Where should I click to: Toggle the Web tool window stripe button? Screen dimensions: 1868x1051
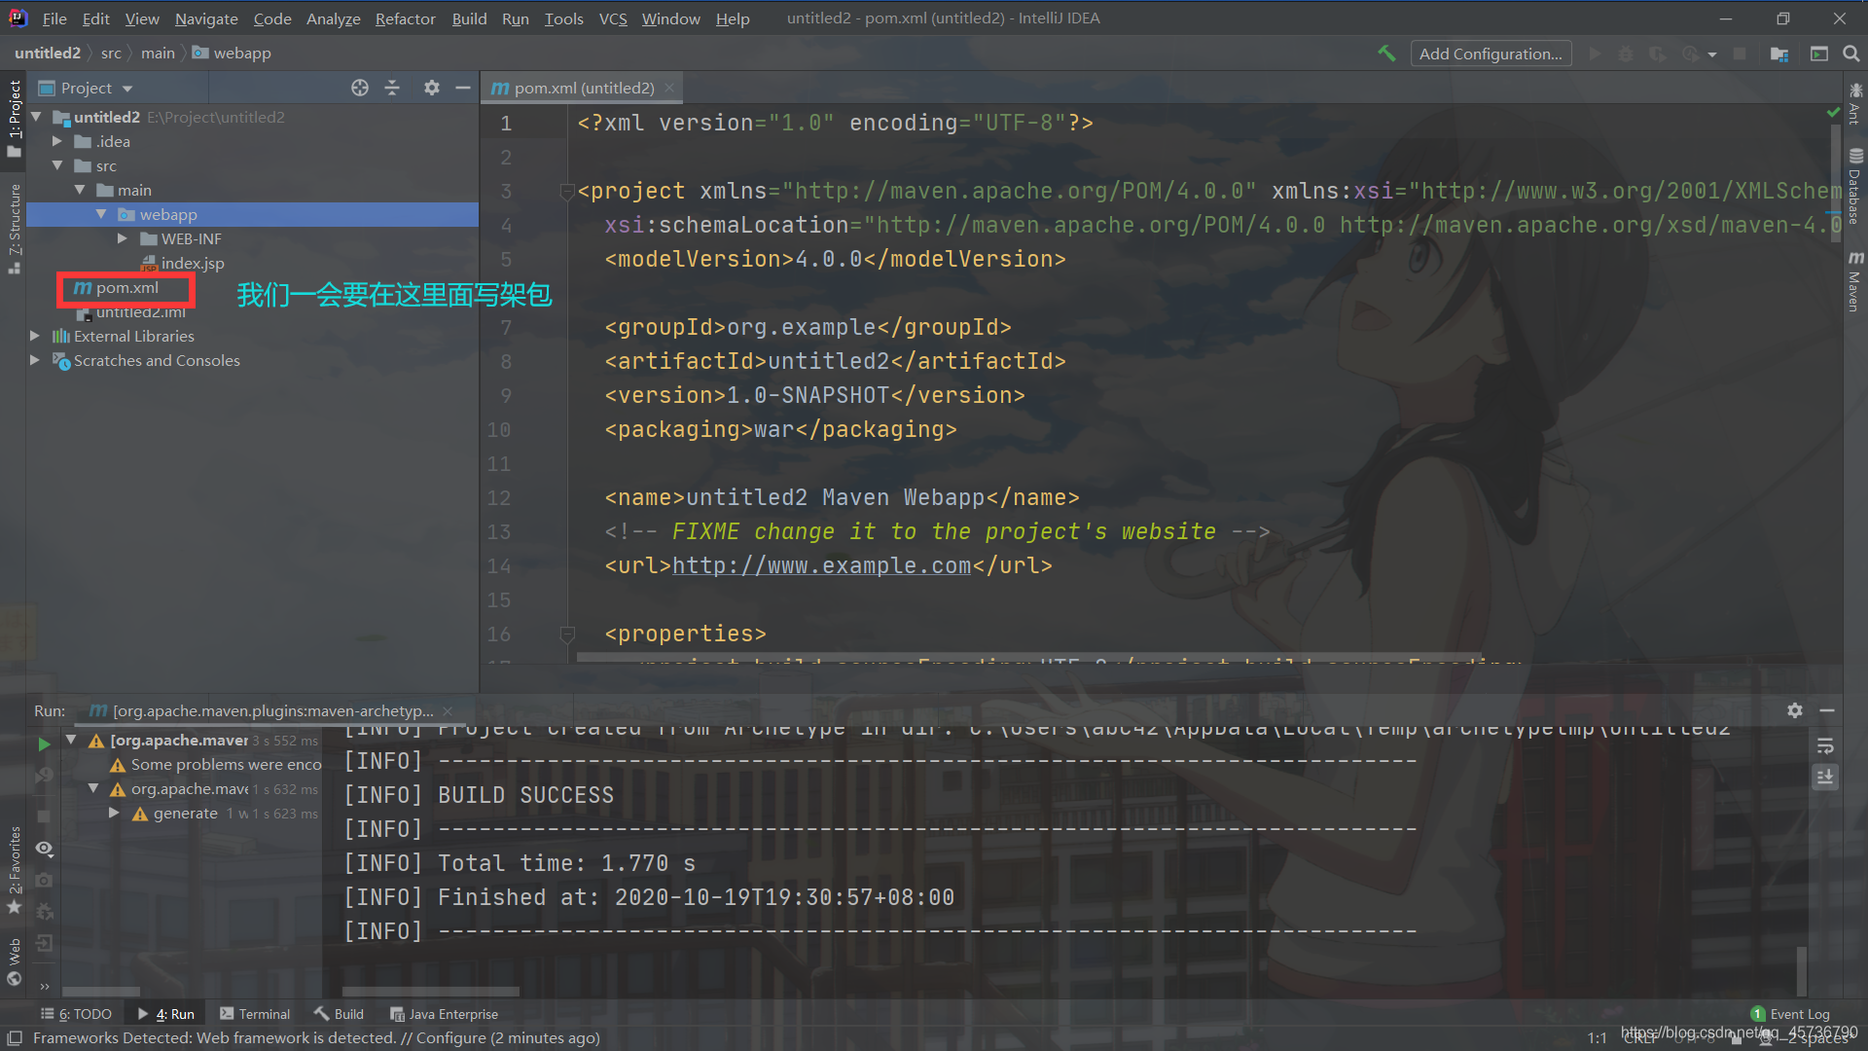[x=14, y=961]
